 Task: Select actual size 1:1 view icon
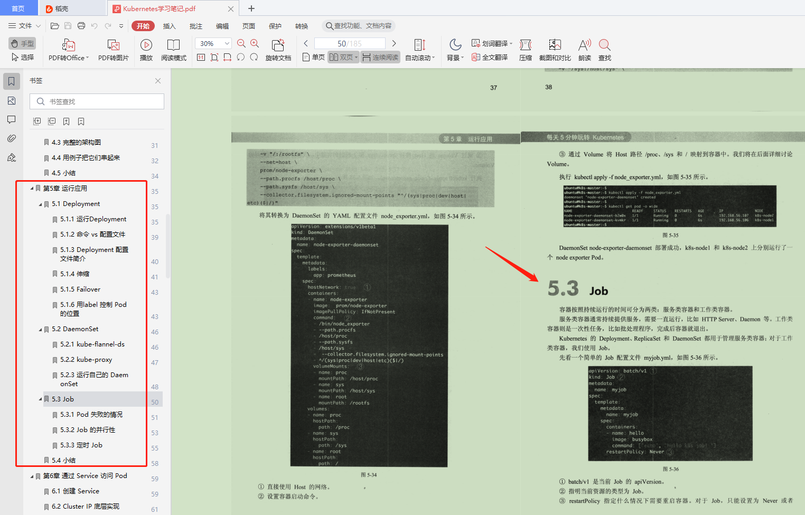pos(201,57)
